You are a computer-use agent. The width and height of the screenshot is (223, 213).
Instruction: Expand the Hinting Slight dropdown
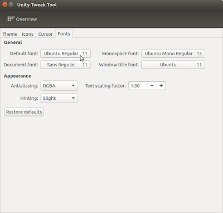59,98
